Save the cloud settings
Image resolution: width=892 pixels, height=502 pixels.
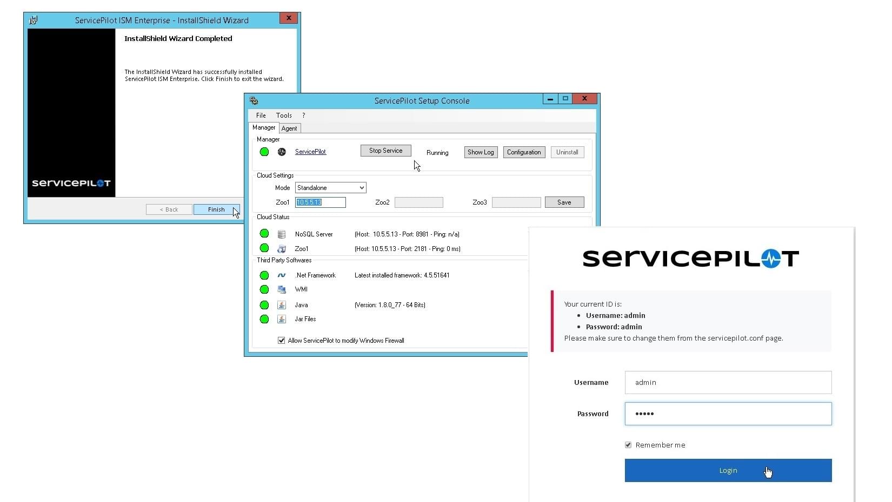[x=564, y=202]
